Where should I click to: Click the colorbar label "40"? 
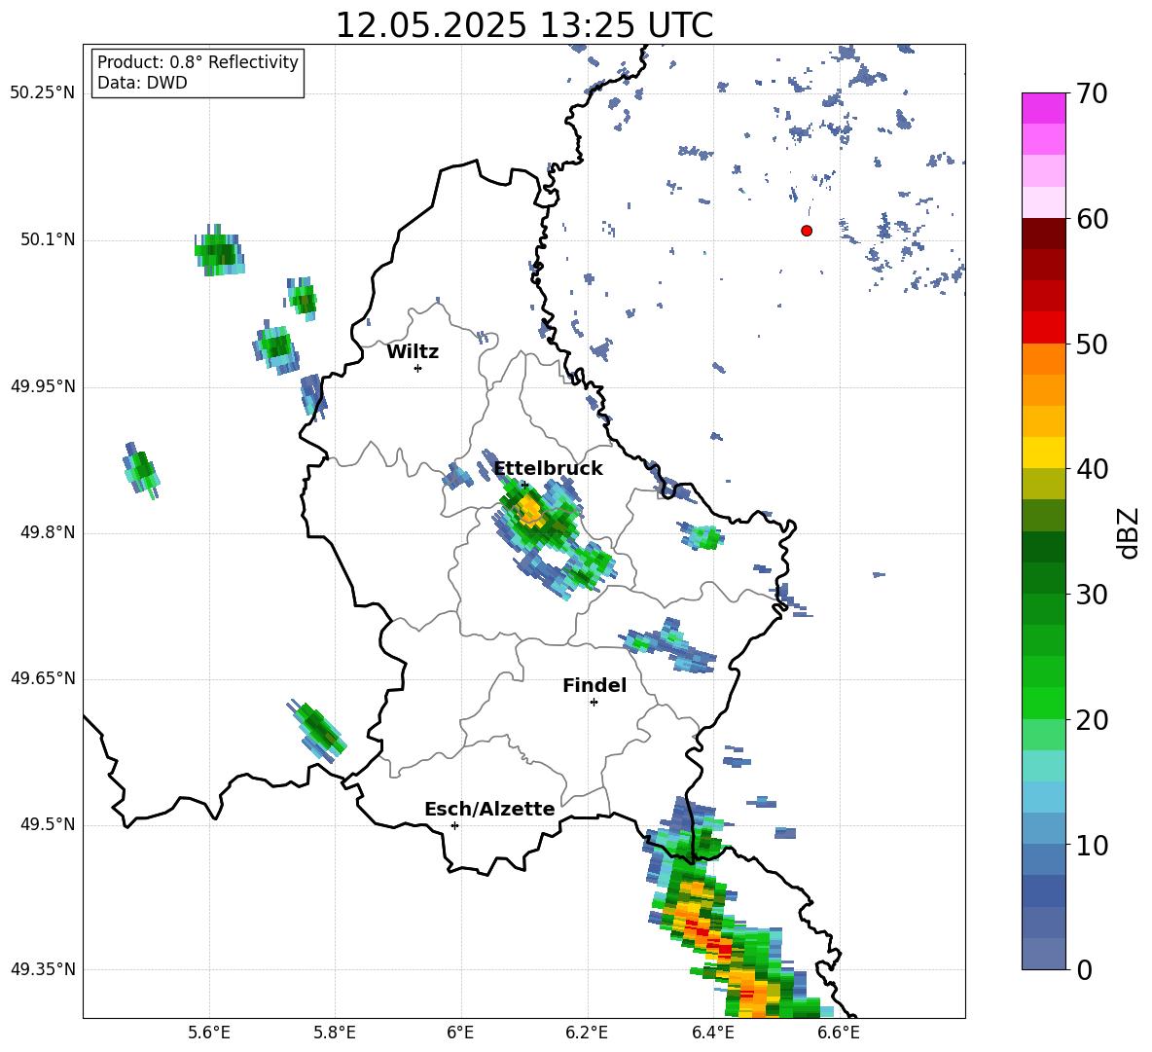coord(1092,469)
